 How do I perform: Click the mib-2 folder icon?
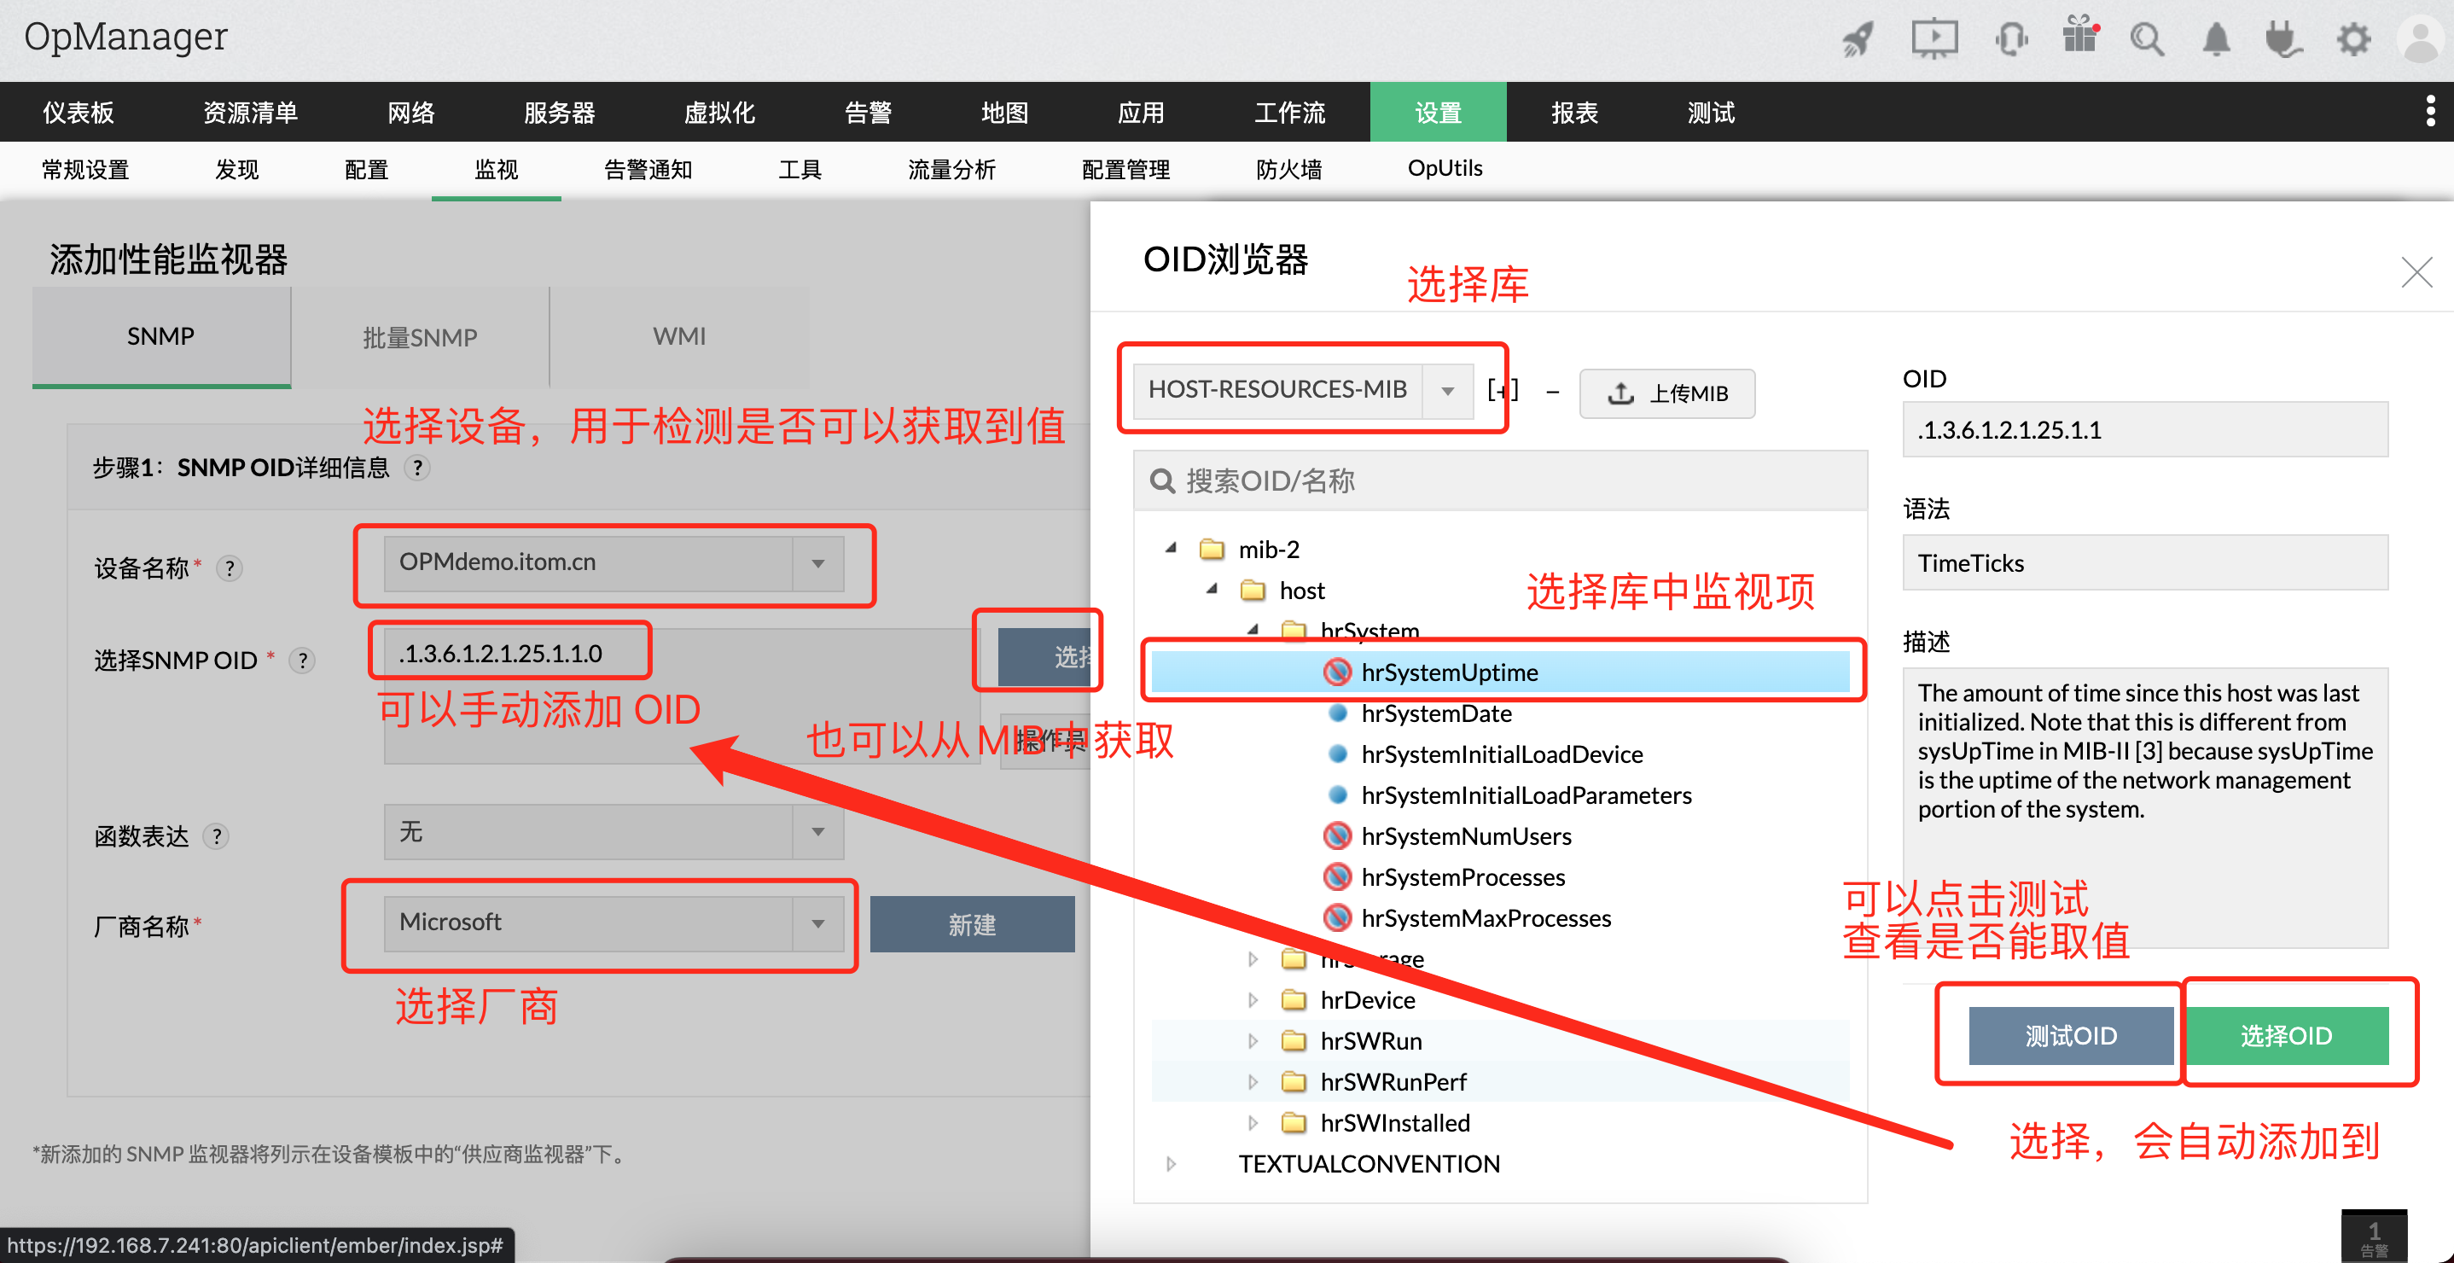1212,550
